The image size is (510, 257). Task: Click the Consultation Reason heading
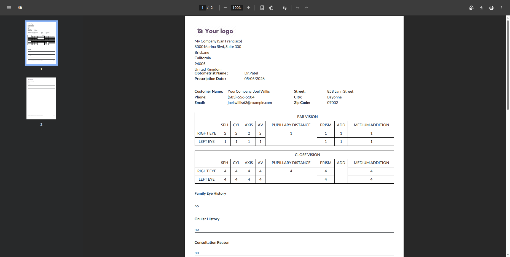coord(212,242)
